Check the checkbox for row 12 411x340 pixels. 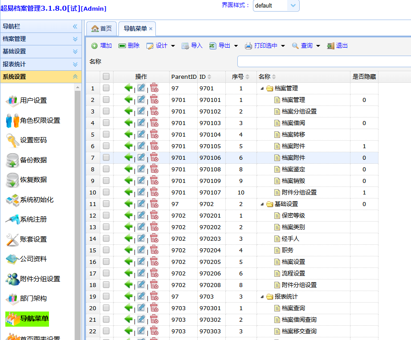tap(106, 215)
